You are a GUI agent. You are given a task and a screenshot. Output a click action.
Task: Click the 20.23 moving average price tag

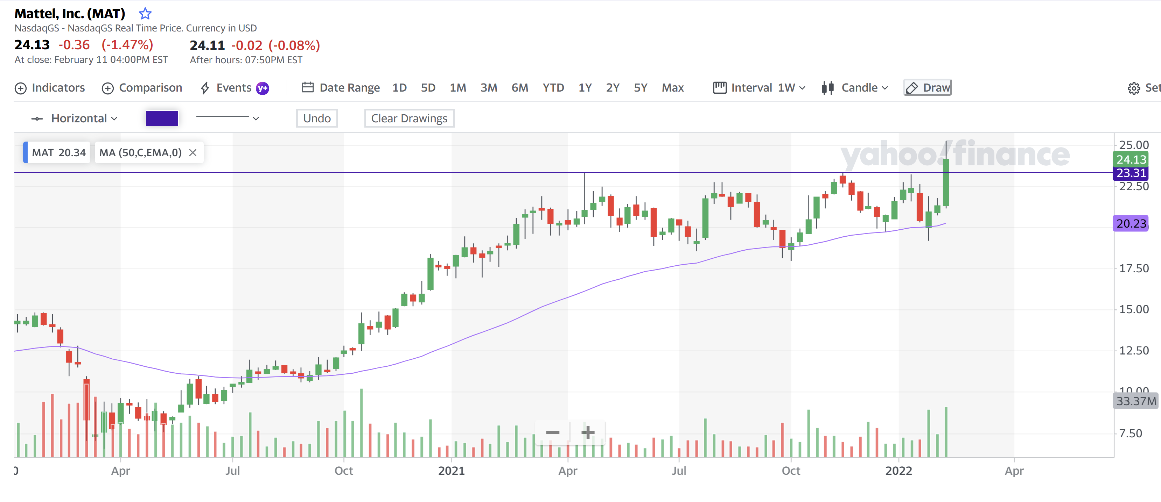[1131, 224]
